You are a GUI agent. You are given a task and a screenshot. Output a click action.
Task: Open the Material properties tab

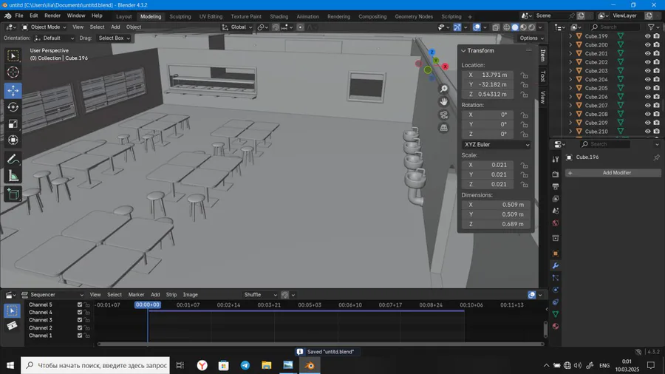click(556, 327)
